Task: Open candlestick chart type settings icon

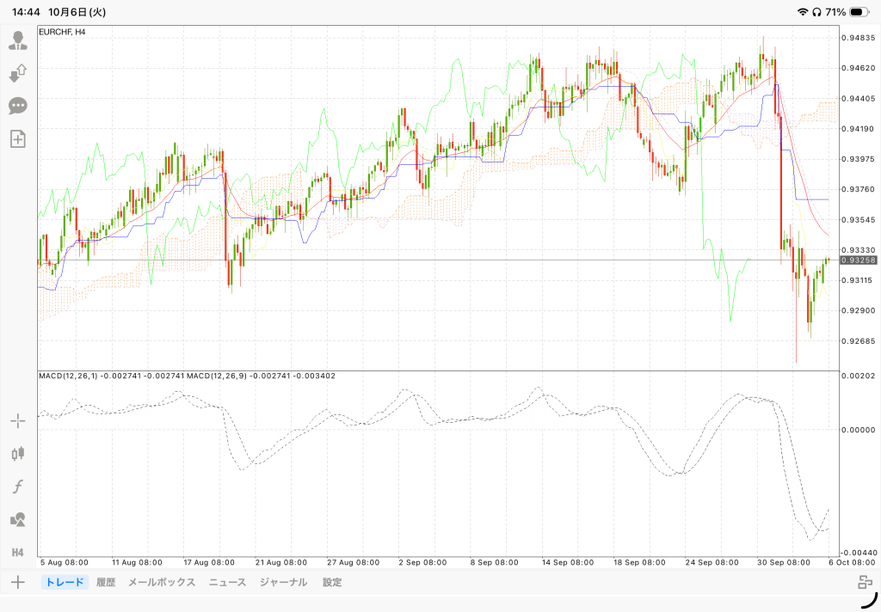Action: (x=18, y=453)
